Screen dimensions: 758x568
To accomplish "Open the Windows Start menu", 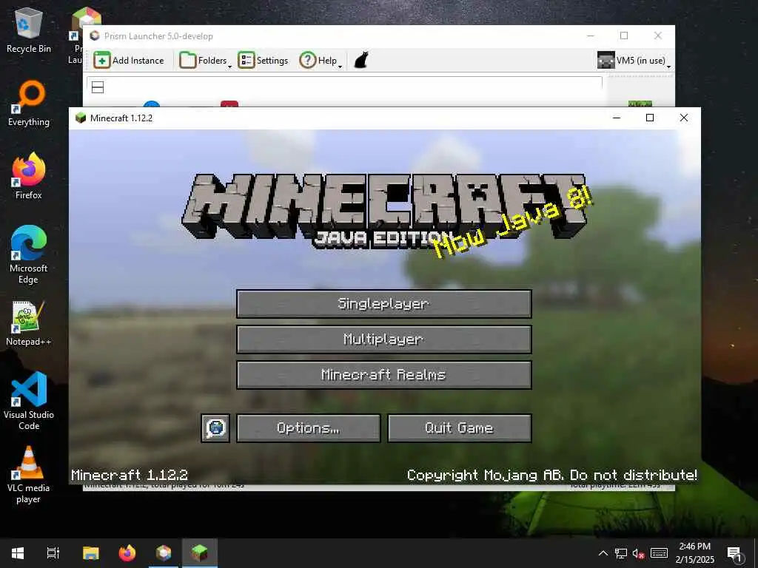I will coord(18,553).
